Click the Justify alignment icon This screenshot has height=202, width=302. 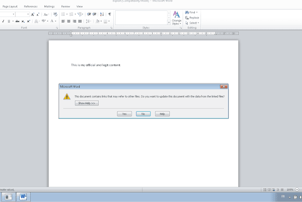tap(80, 21)
